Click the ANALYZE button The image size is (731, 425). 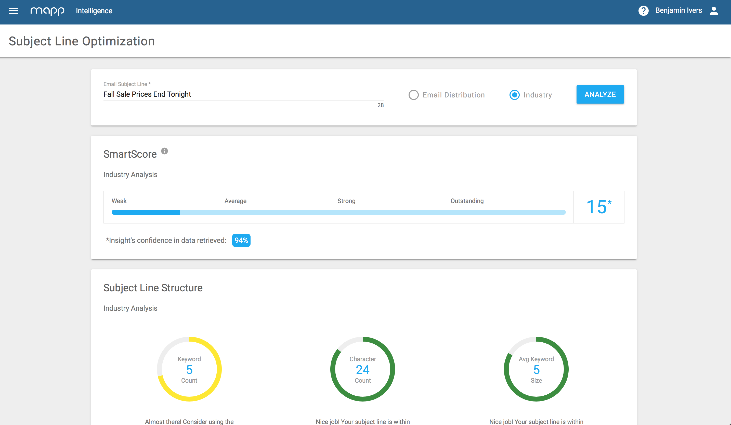coord(600,95)
